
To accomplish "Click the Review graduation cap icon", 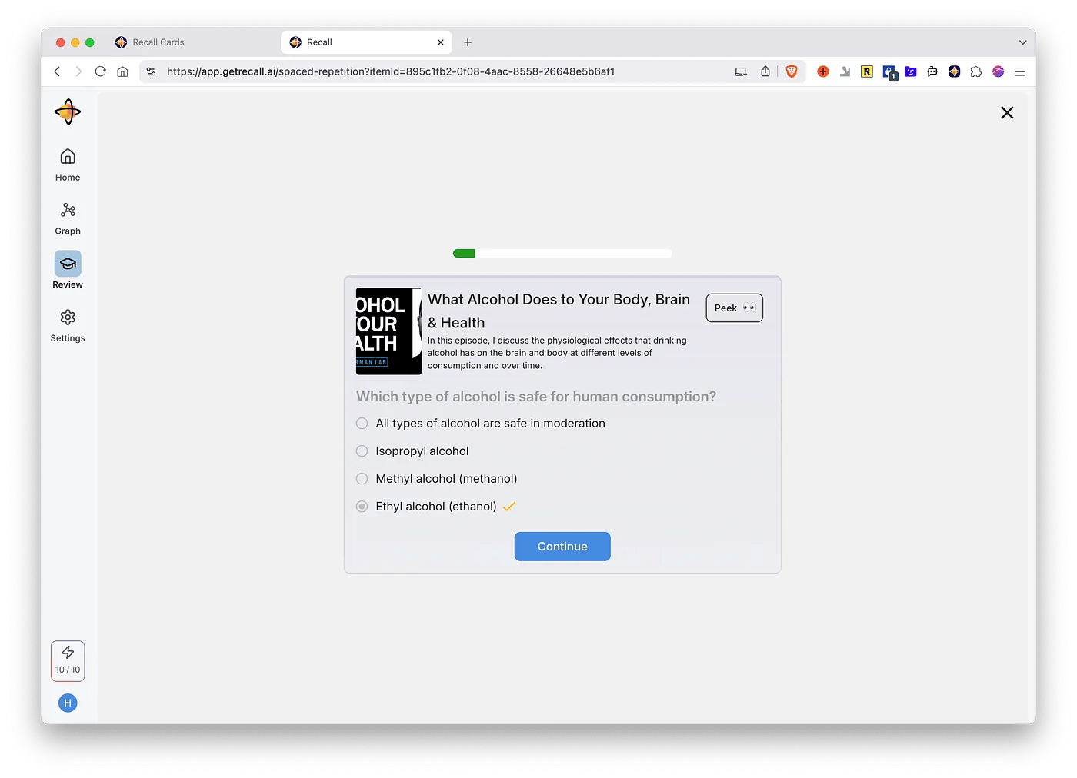I will (x=68, y=264).
